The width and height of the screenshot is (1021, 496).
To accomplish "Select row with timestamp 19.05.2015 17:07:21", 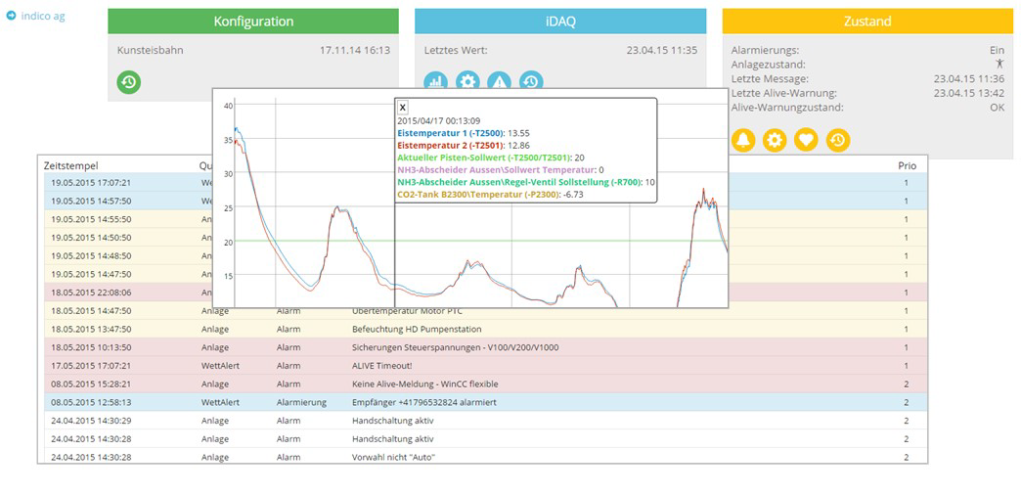I will [x=486, y=183].
